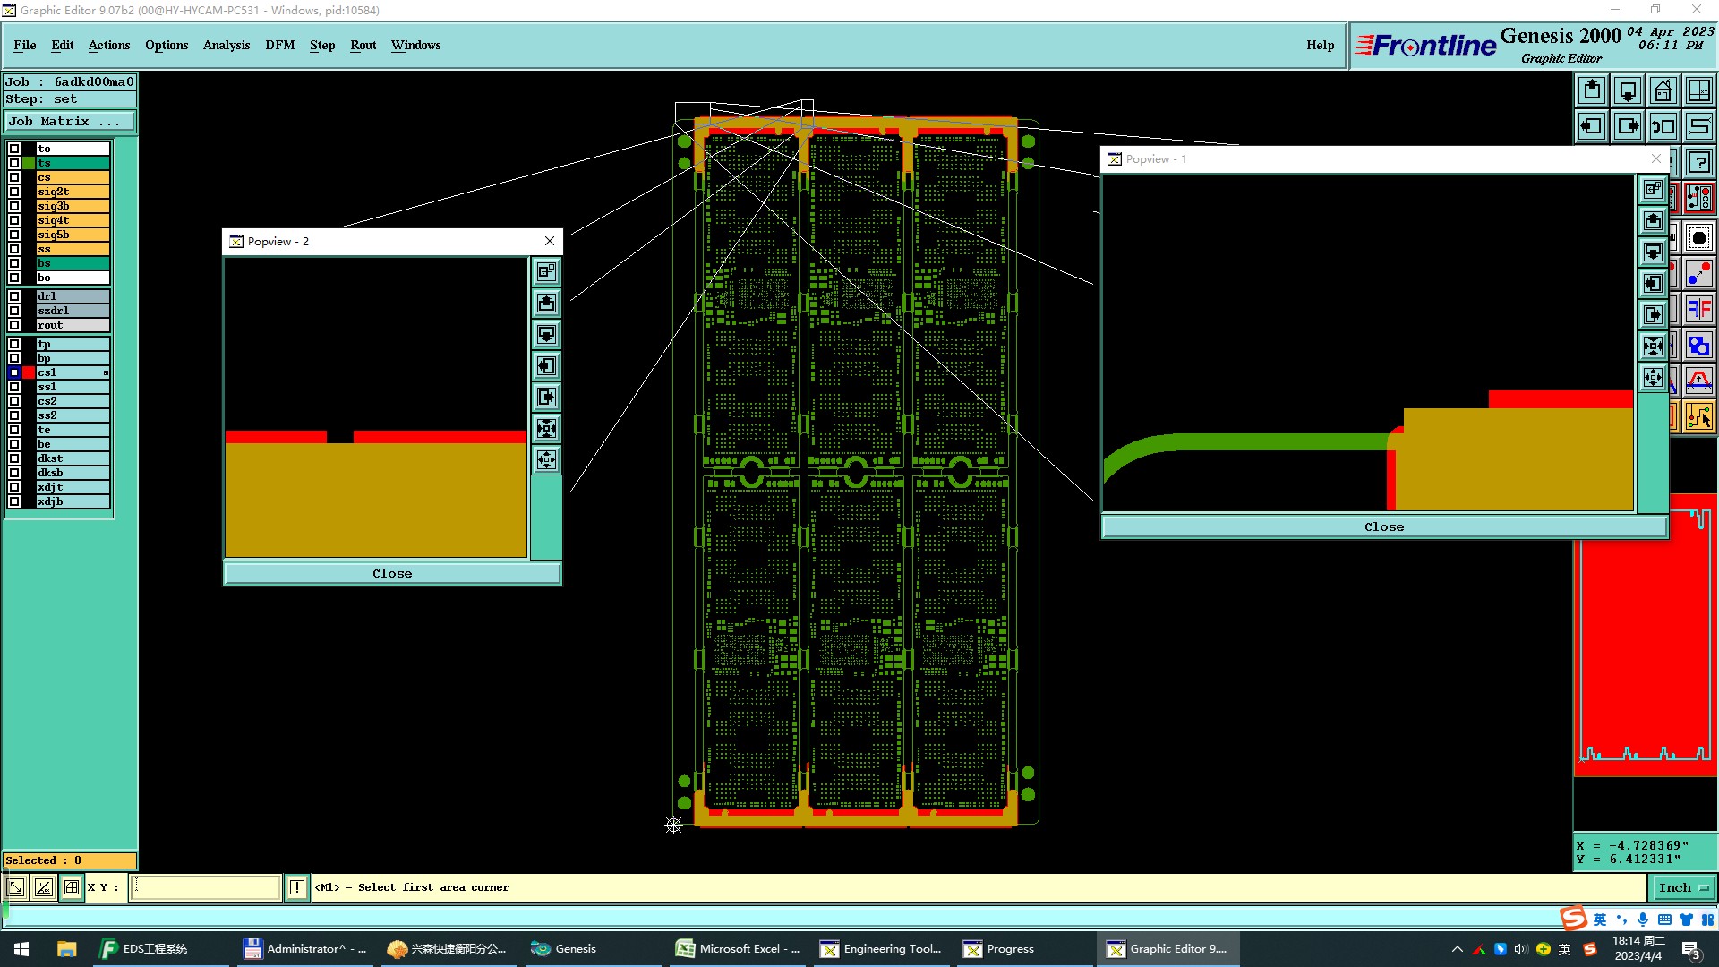Click Popview 2 pan right icon
This screenshot has height=967, width=1719.
(546, 397)
